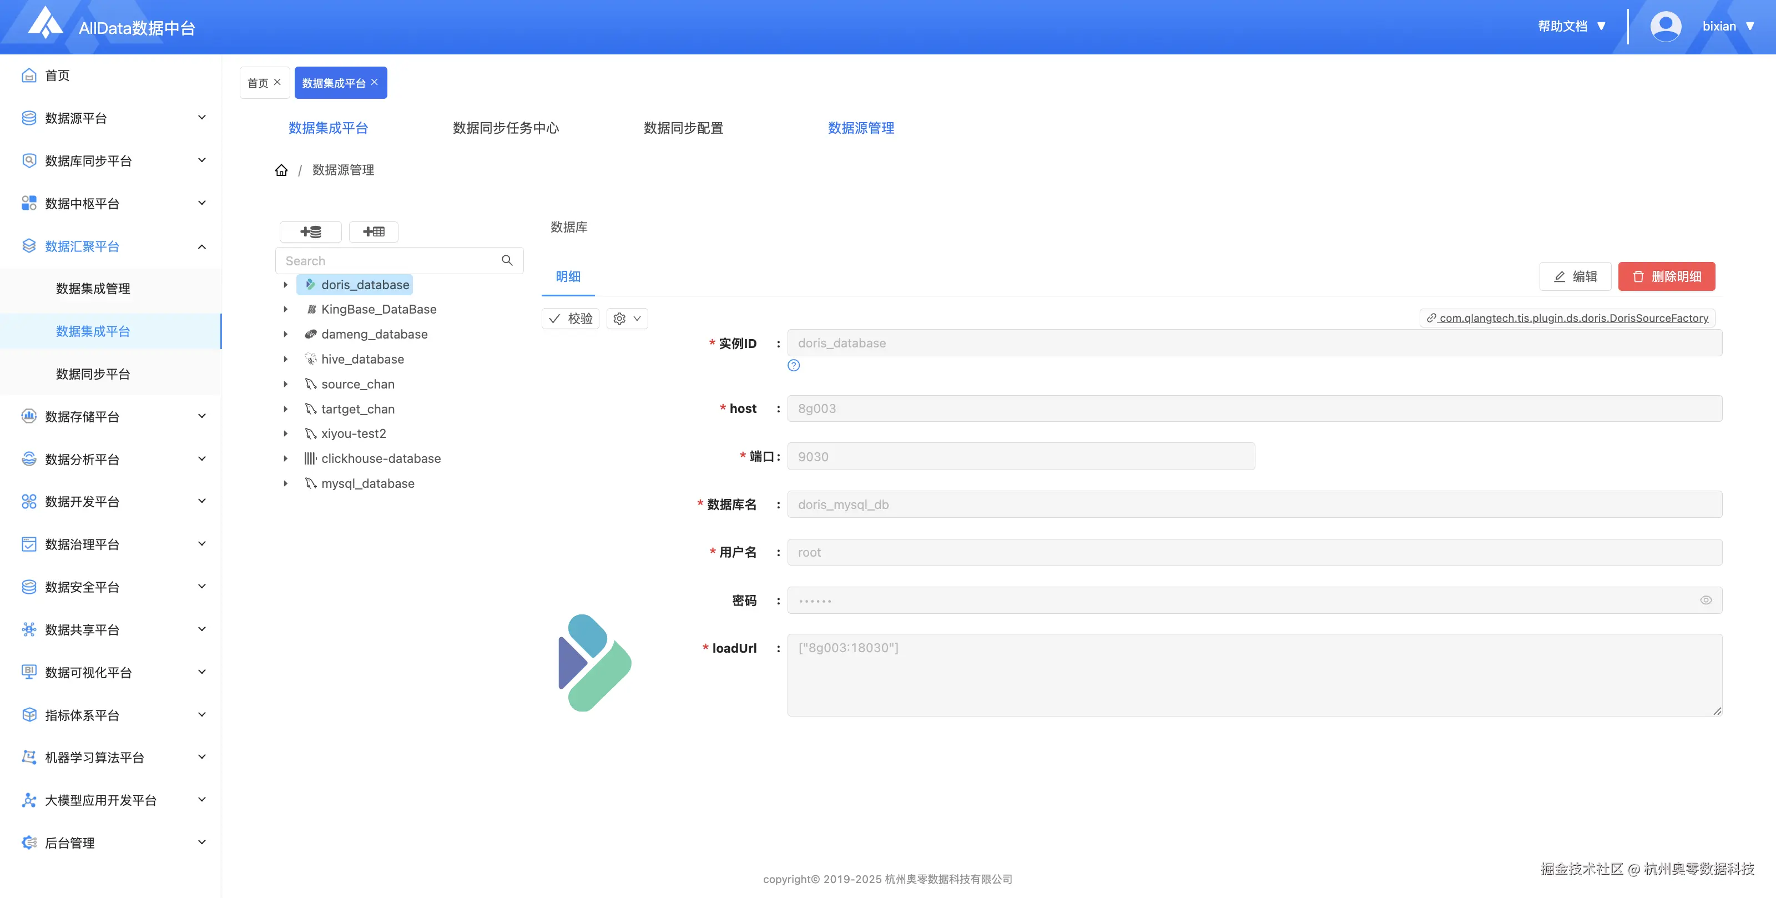Open the 数据同步任务中心 tab
The width and height of the screenshot is (1776, 898).
click(506, 128)
